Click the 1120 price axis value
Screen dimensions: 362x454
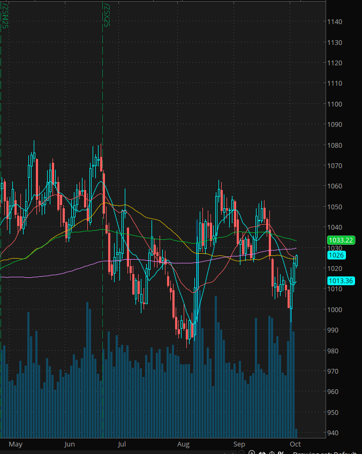coord(335,63)
